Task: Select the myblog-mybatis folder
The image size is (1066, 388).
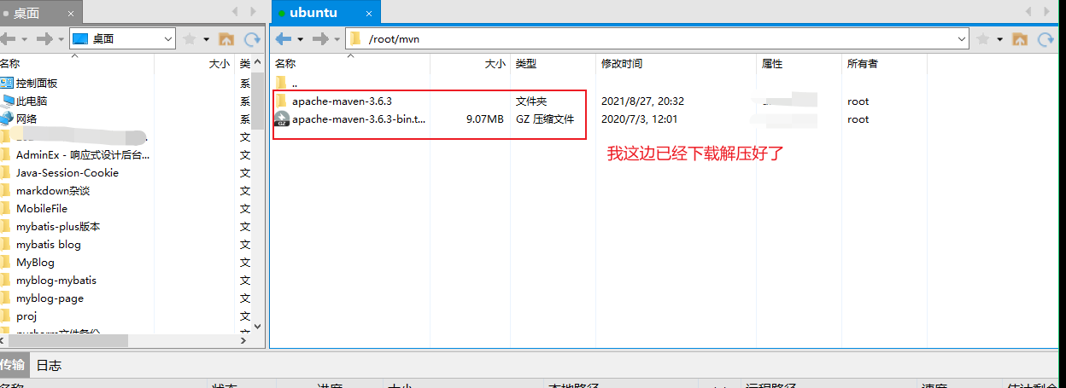Action: [56, 280]
